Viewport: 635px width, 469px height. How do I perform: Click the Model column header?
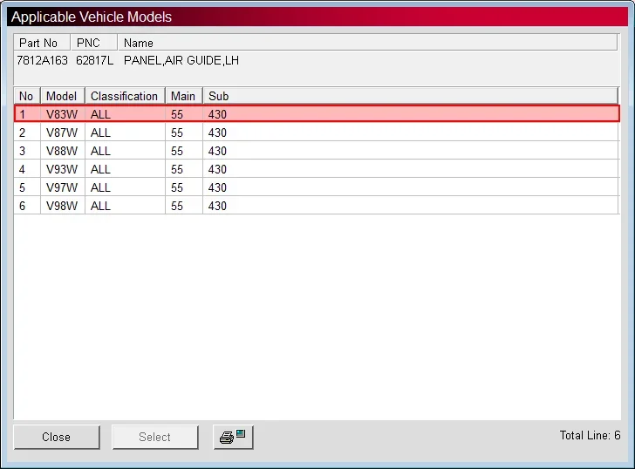63,96
